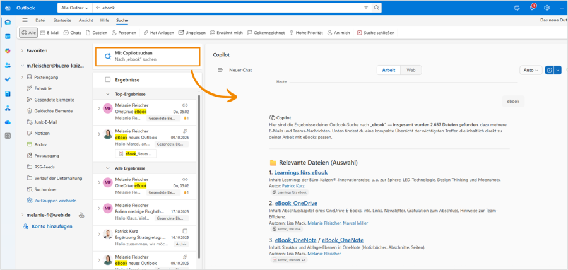The image size is (568, 270).
Task: Open the Archiv folder
Action: click(x=40, y=144)
